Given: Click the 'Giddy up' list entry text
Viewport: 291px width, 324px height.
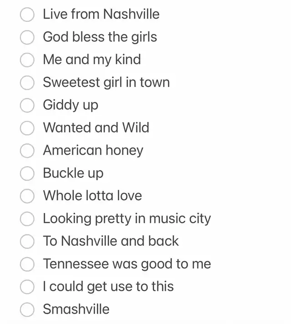Looking at the screenshot, I should tap(70, 105).
